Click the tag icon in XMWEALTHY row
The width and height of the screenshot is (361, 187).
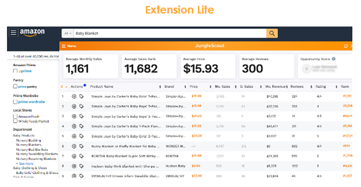(82, 176)
